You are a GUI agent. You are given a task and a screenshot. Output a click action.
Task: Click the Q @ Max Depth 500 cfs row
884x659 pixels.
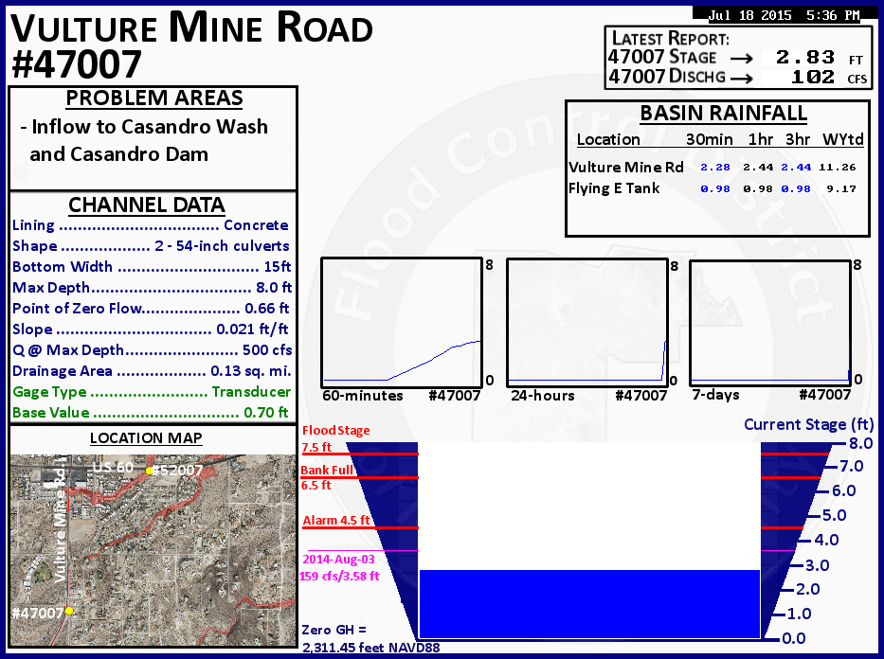(153, 349)
